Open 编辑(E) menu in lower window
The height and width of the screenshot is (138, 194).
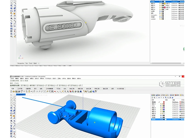(17, 79)
